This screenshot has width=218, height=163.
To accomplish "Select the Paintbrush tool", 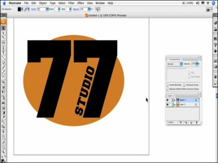I will (x=3, y=68).
